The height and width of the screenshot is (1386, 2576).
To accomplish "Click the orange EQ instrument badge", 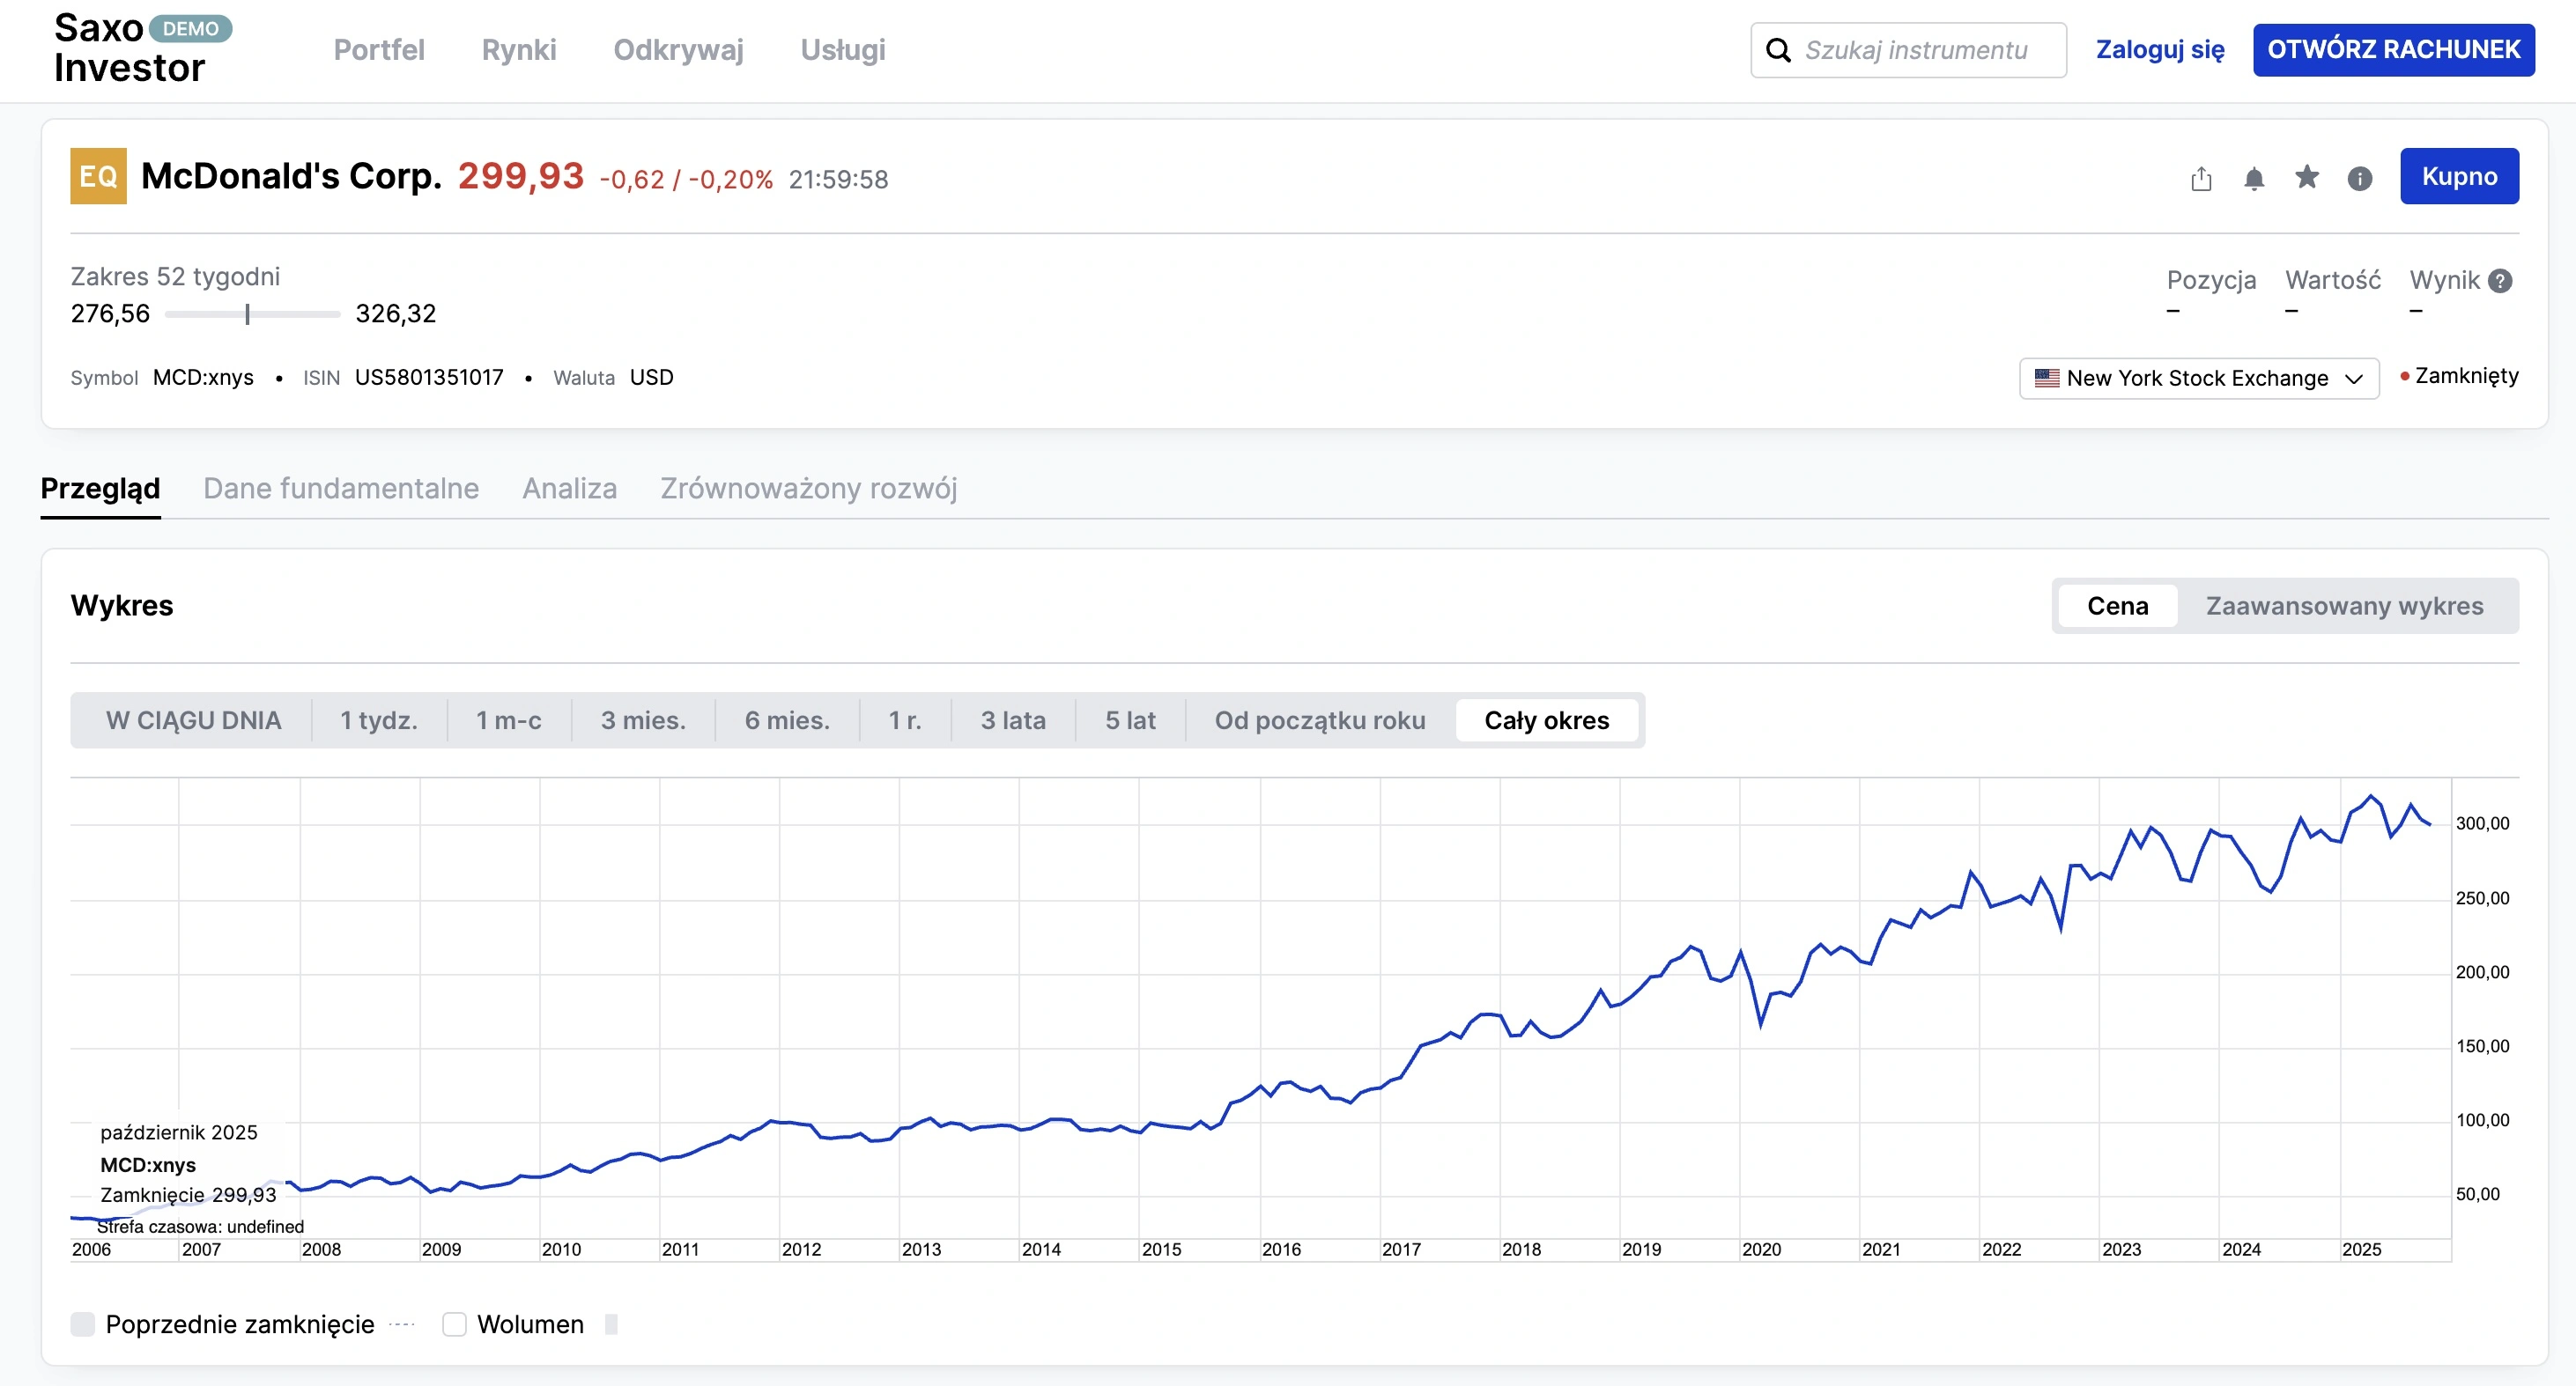I will pyautogui.click(x=98, y=176).
